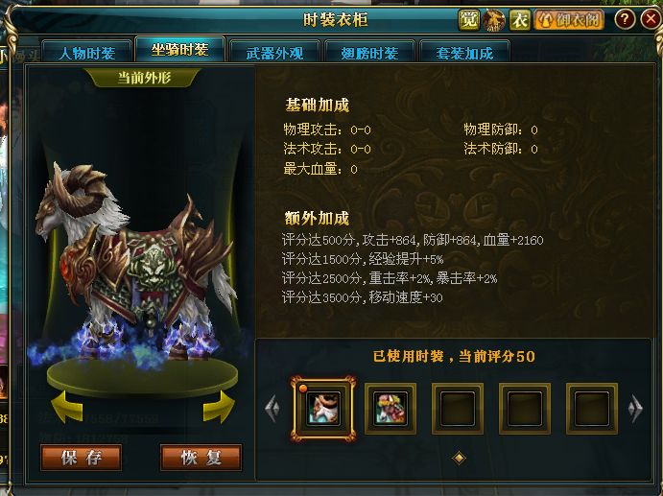Click the 衣 wardrobe icon

[x=520, y=20]
